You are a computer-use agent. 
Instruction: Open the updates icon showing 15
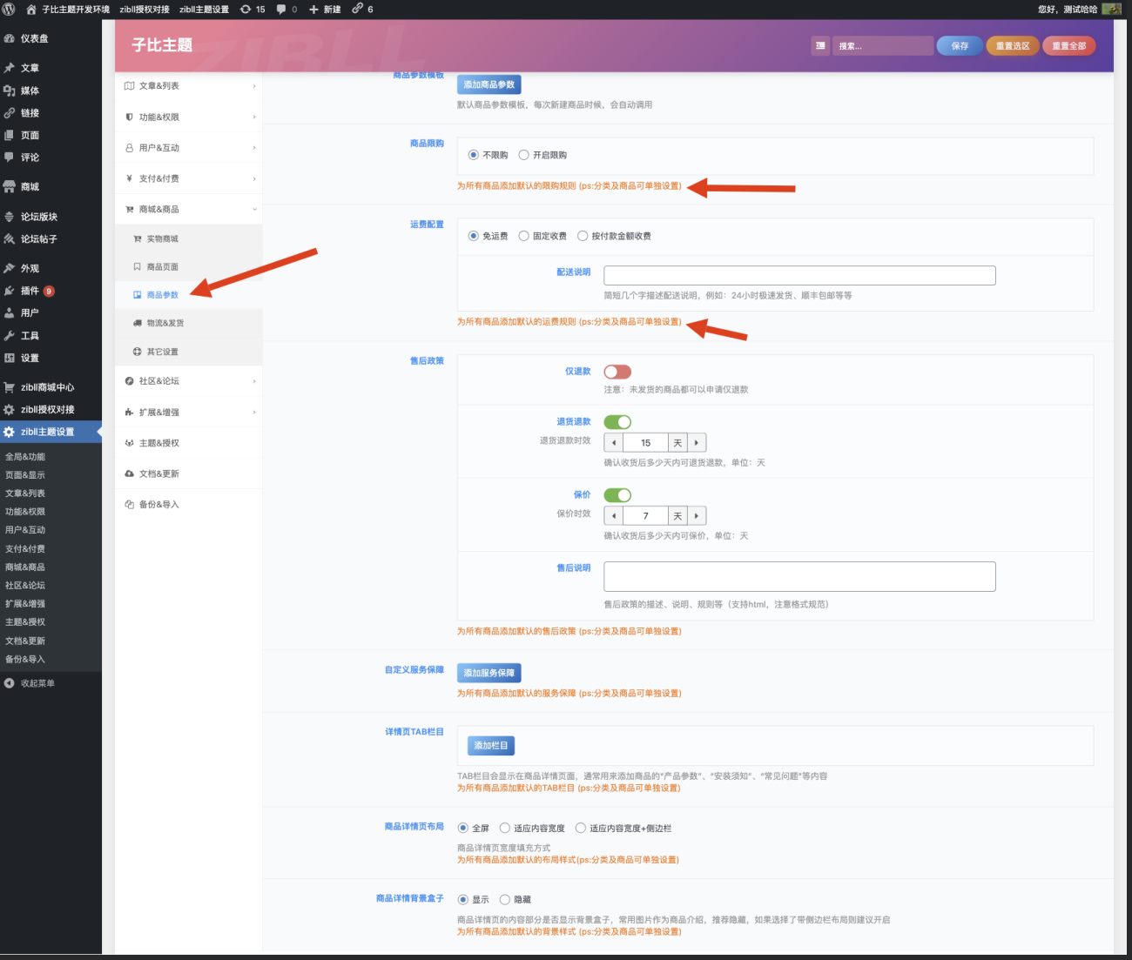(246, 9)
